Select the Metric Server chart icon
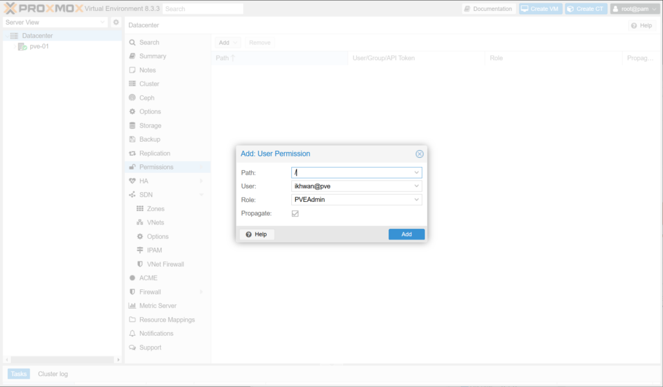The width and height of the screenshot is (663, 387). [132, 305]
